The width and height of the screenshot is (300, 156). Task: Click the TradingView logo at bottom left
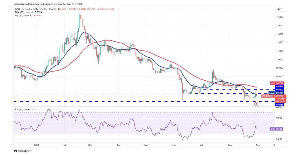point(22,151)
